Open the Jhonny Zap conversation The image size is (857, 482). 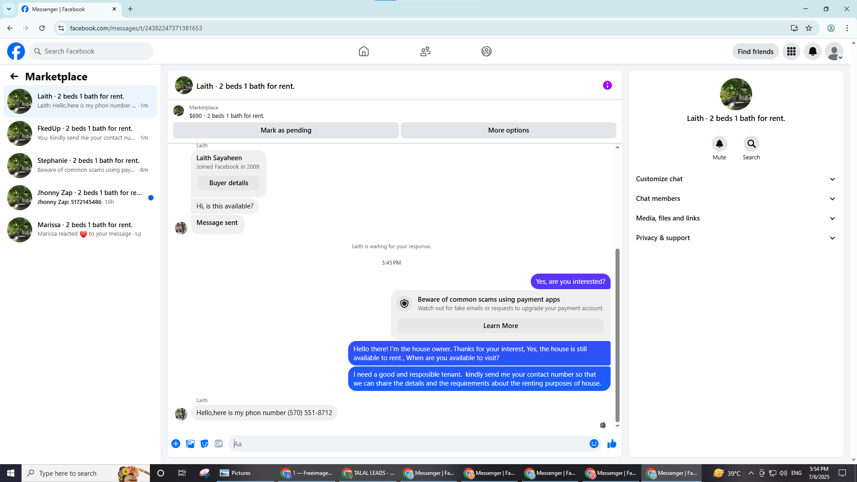(80, 198)
